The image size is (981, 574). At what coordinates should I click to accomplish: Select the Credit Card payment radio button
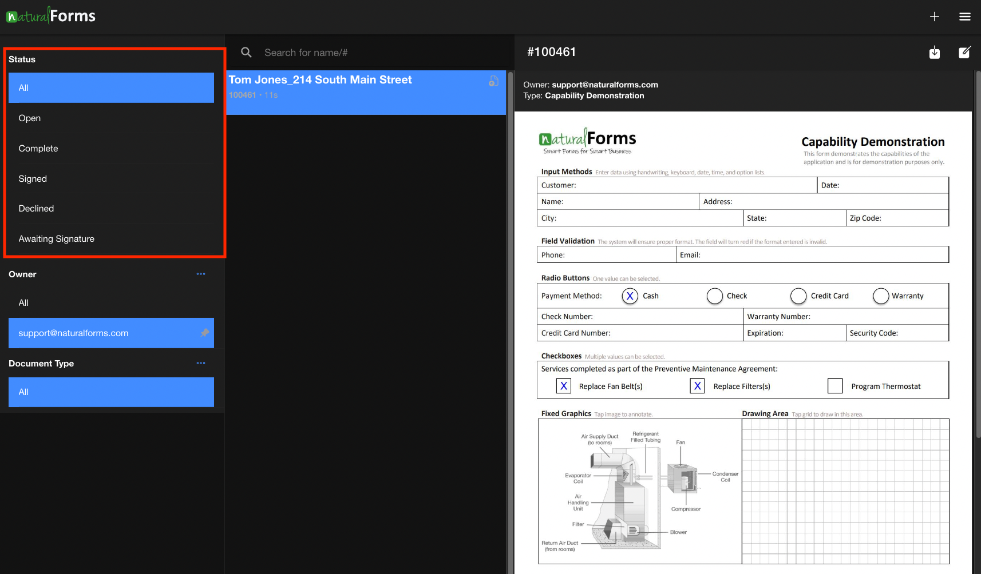point(798,296)
